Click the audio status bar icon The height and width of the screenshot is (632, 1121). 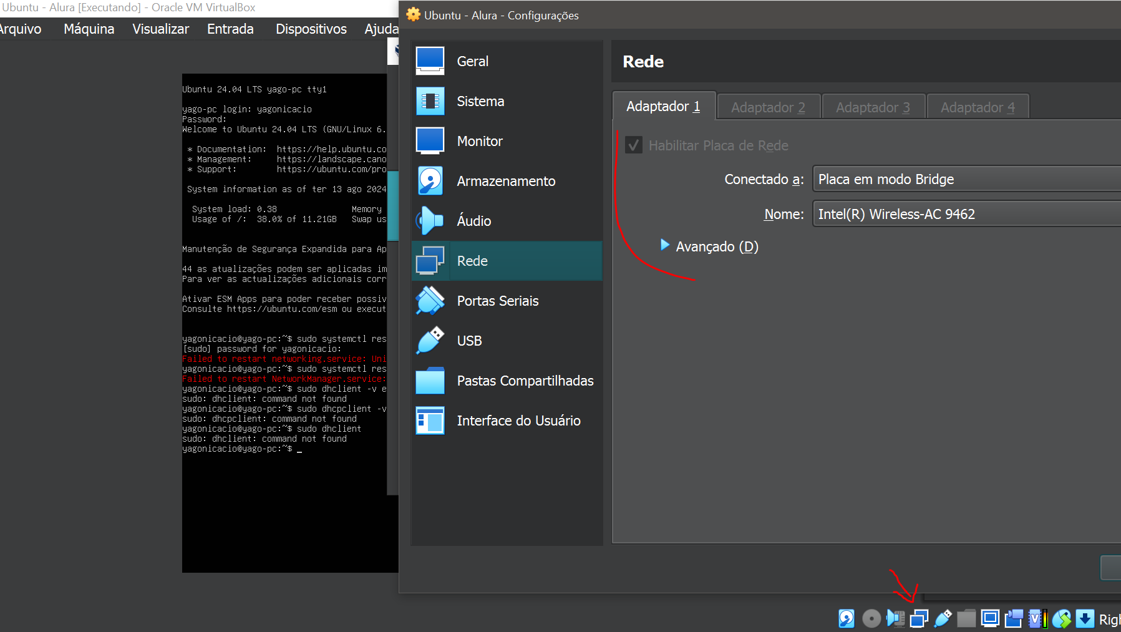pos(895,618)
